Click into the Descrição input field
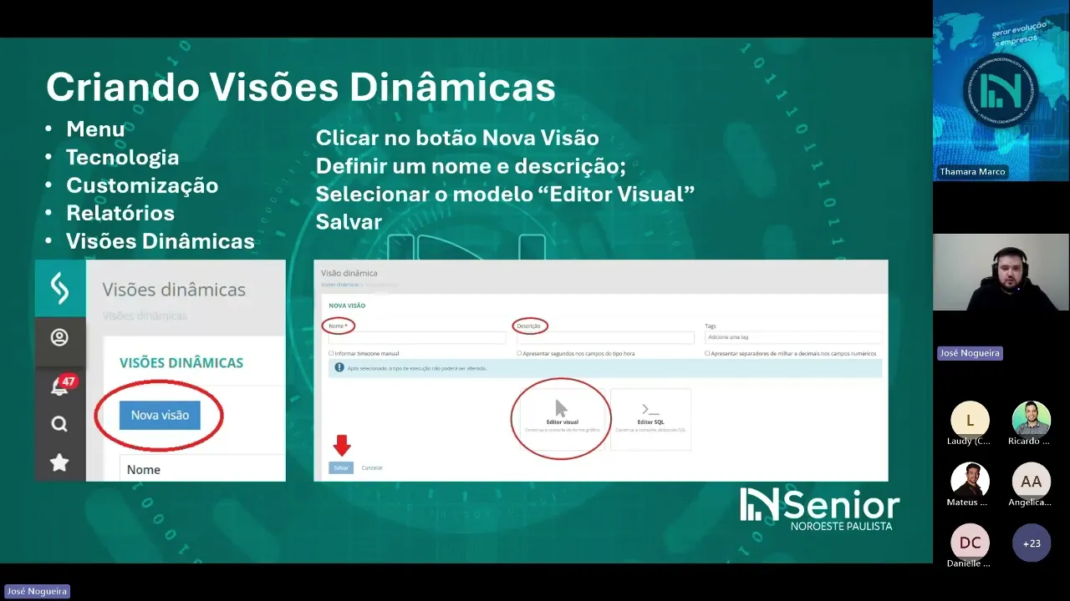The height and width of the screenshot is (601, 1070). click(605, 338)
